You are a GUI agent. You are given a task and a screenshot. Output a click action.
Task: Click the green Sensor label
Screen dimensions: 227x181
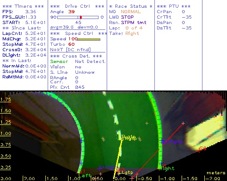coord(59,62)
